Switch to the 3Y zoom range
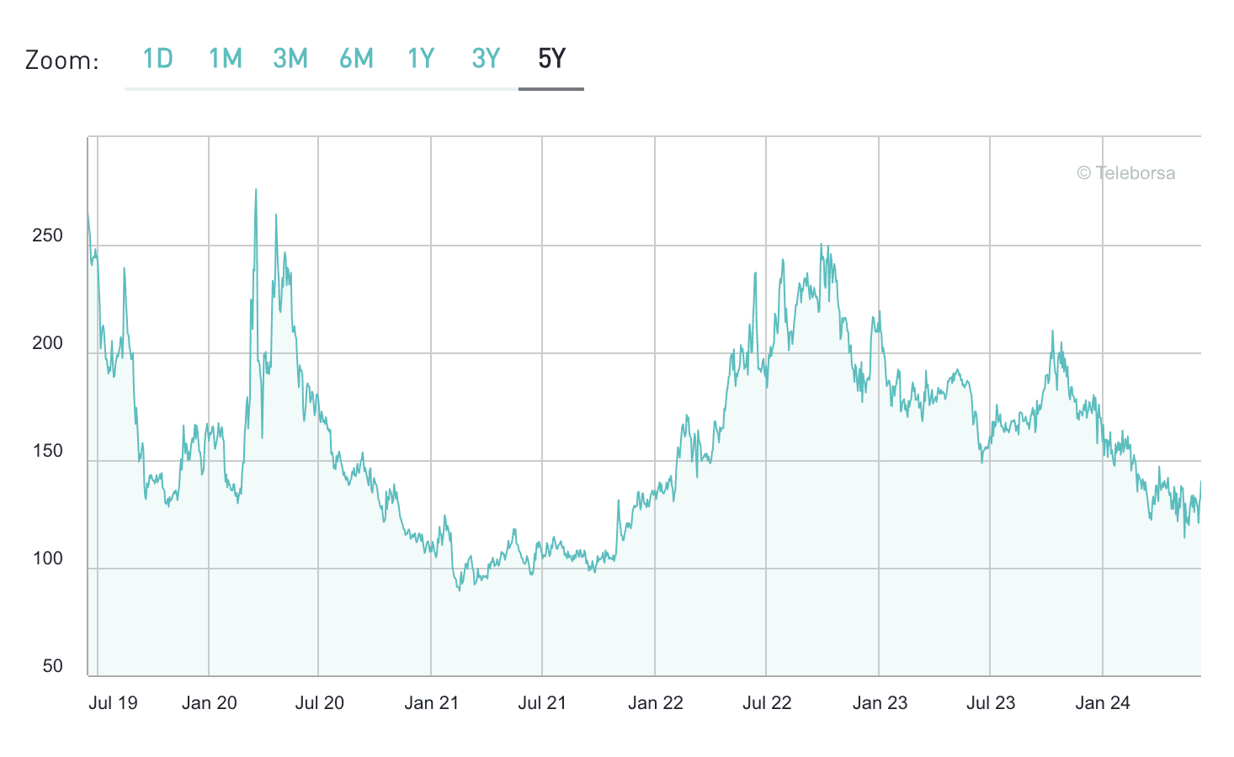This screenshot has width=1234, height=757. click(x=486, y=59)
